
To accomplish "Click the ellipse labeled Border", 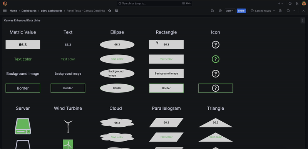I will coord(117,88).
